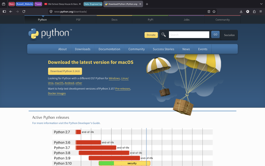Follow the Android link
This screenshot has height=166, width=265.
[x=69, y=83]
